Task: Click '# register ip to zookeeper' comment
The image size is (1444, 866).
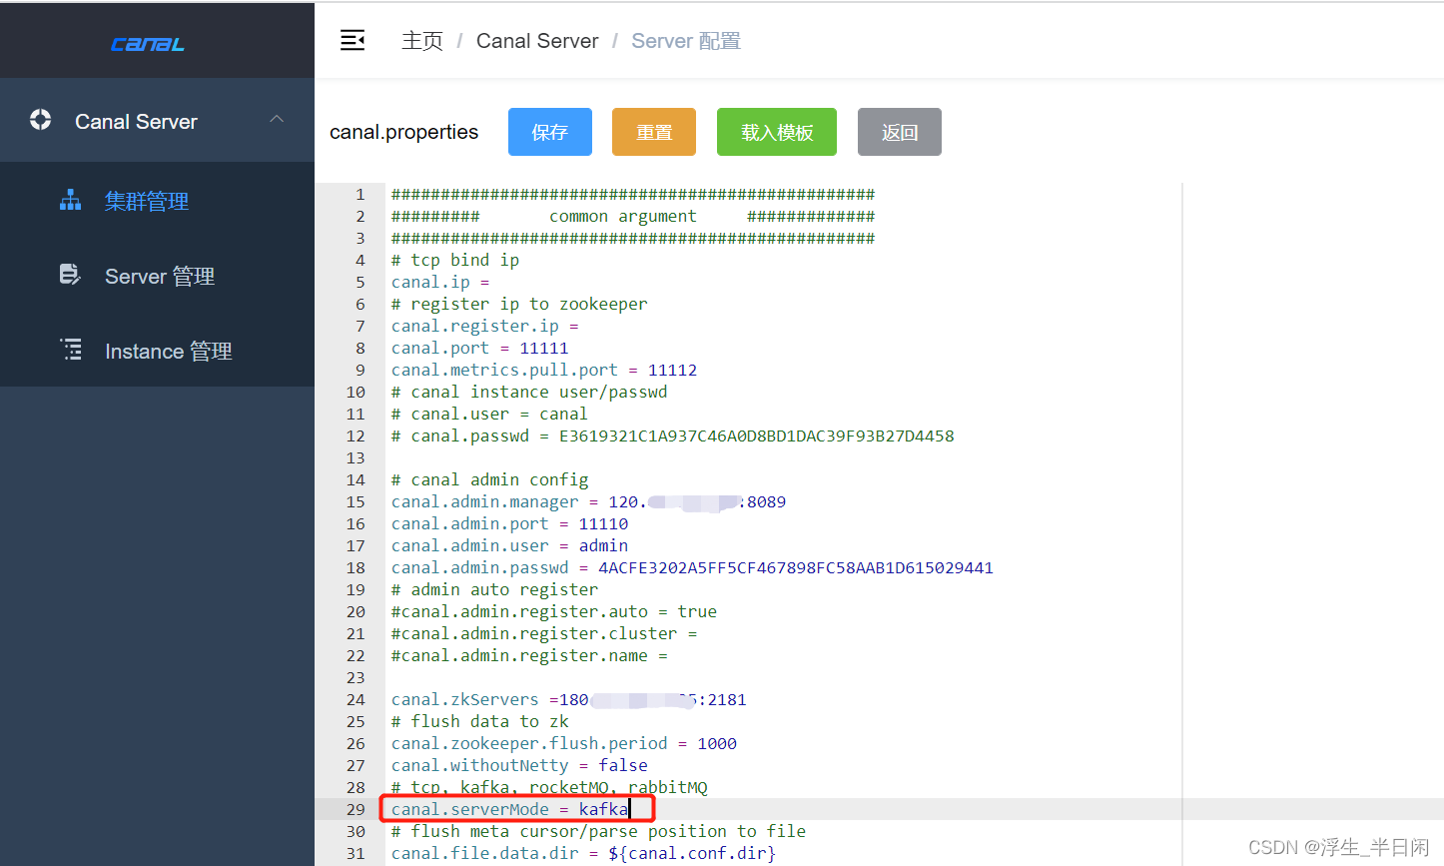Action: (519, 304)
